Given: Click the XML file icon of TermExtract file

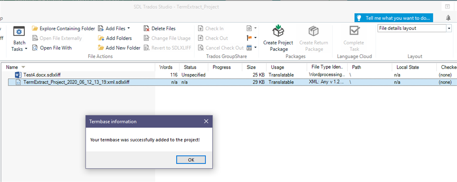Looking at the screenshot, I should pos(18,82).
